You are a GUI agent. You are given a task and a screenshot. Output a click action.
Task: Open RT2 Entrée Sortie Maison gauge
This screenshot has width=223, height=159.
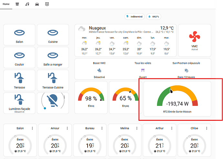[x=177, y=99]
